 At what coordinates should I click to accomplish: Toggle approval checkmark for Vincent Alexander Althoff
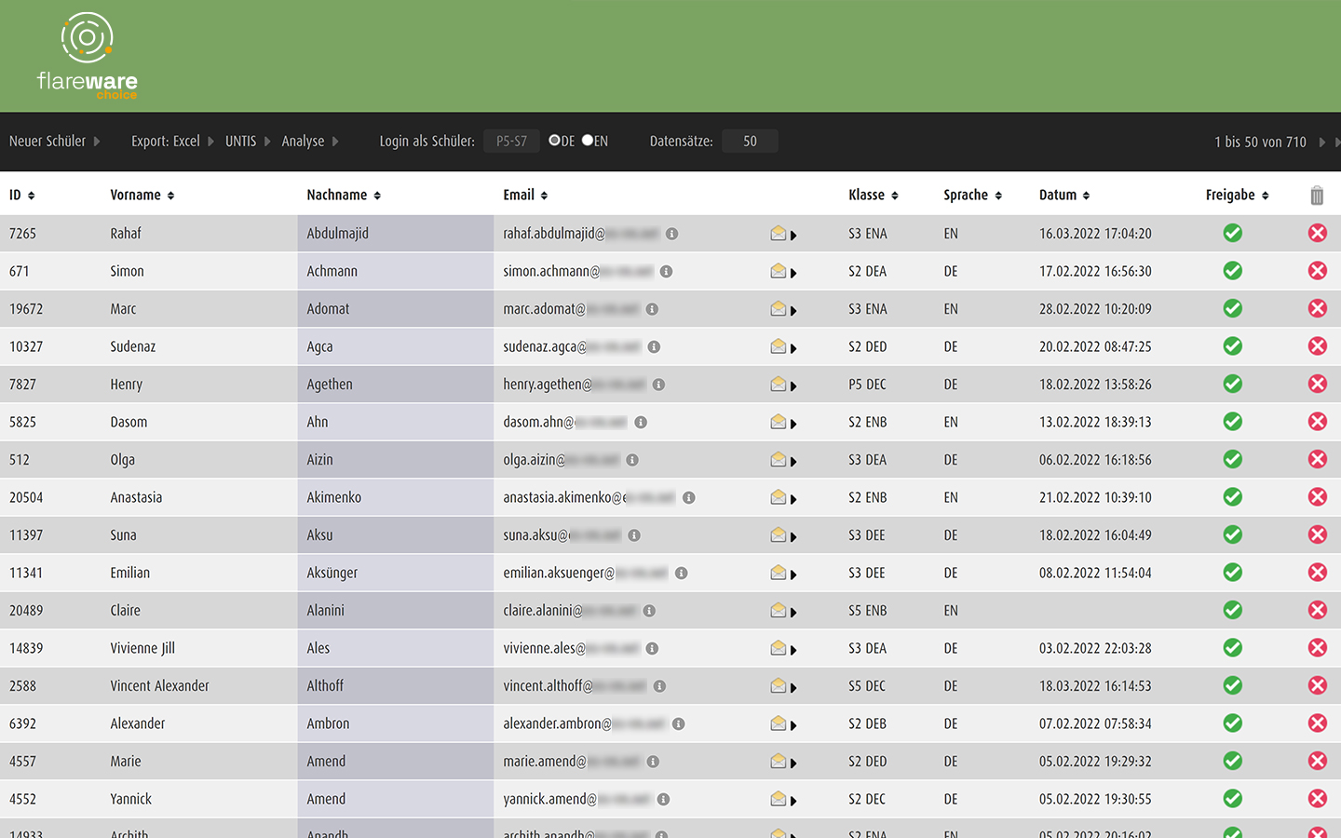pyautogui.click(x=1233, y=685)
